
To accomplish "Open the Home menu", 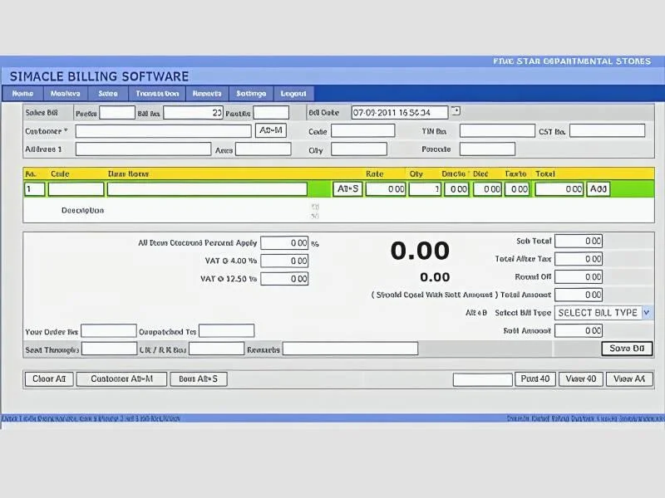I will (x=22, y=94).
